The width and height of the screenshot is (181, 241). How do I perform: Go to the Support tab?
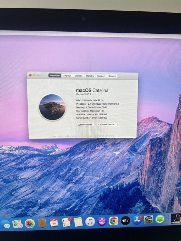pyautogui.click(x=101, y=76)
